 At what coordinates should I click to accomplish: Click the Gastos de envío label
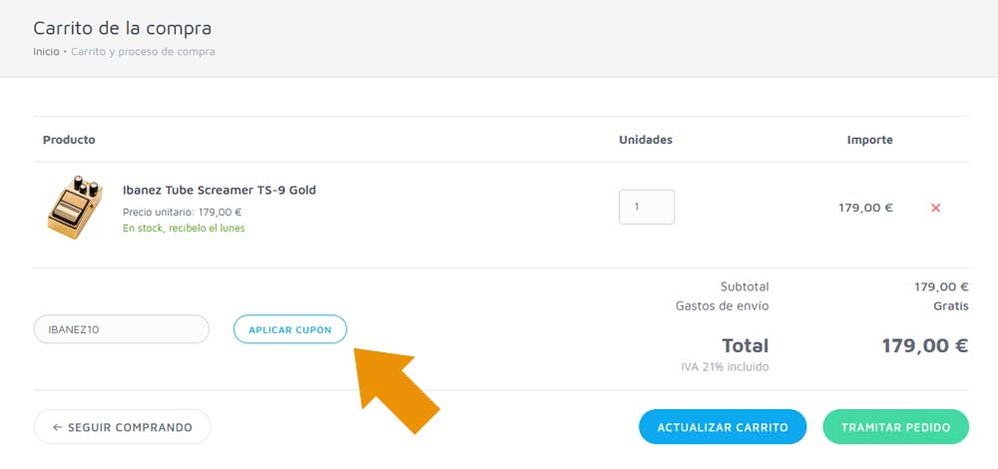click(x=722, y=306)
